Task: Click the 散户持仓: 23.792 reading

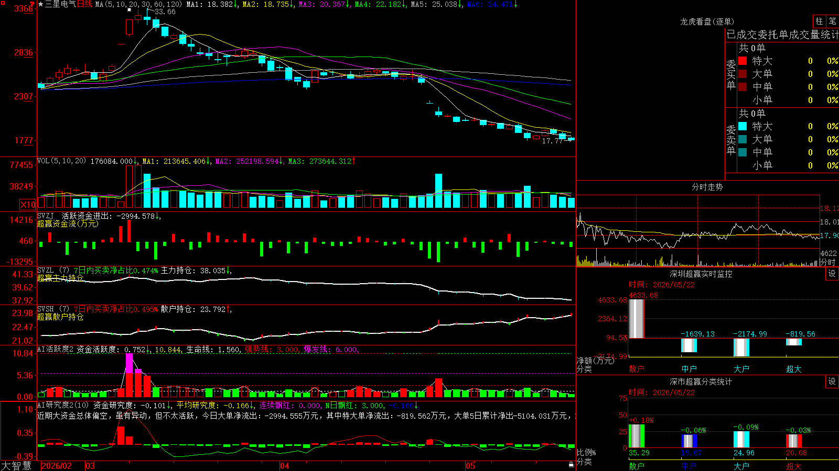Action: click(193, 309)
